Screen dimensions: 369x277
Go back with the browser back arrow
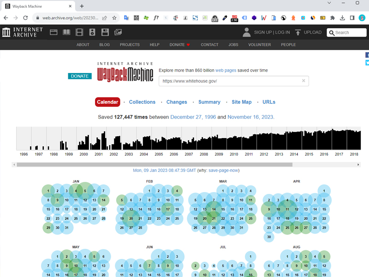(6, 18)
